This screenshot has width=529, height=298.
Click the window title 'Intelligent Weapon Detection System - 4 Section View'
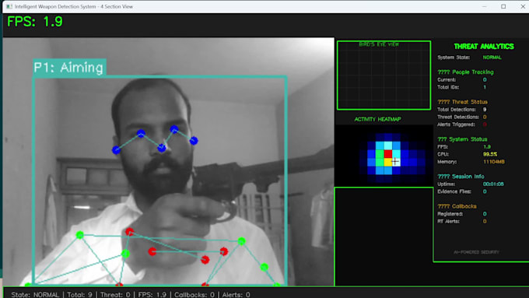(x=74, y=6)
